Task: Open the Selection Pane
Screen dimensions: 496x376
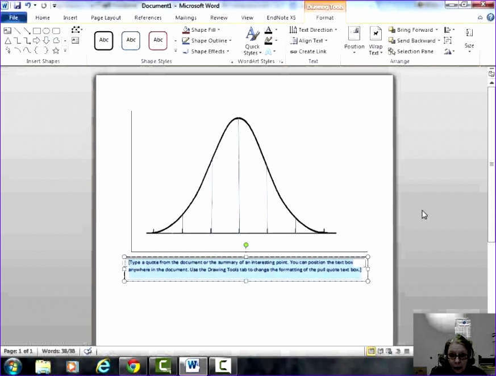Action: 411,51
